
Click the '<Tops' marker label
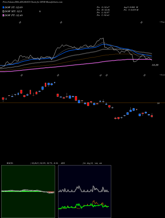click(x=162, y=22)
